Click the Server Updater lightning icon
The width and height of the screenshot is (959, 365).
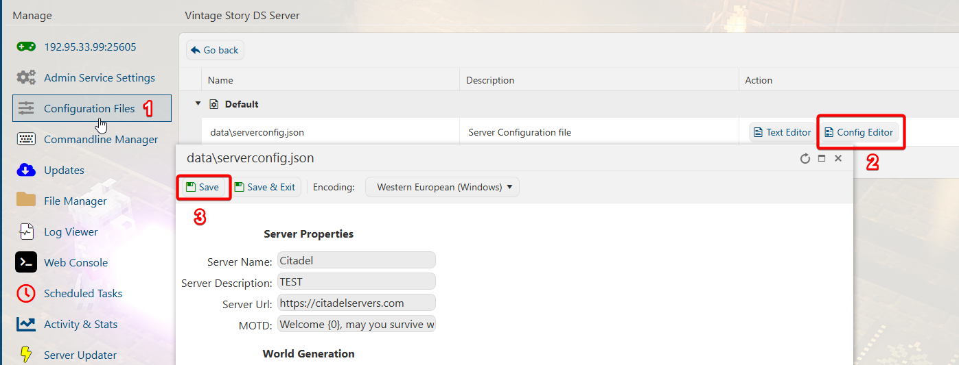tap(26, 354)
